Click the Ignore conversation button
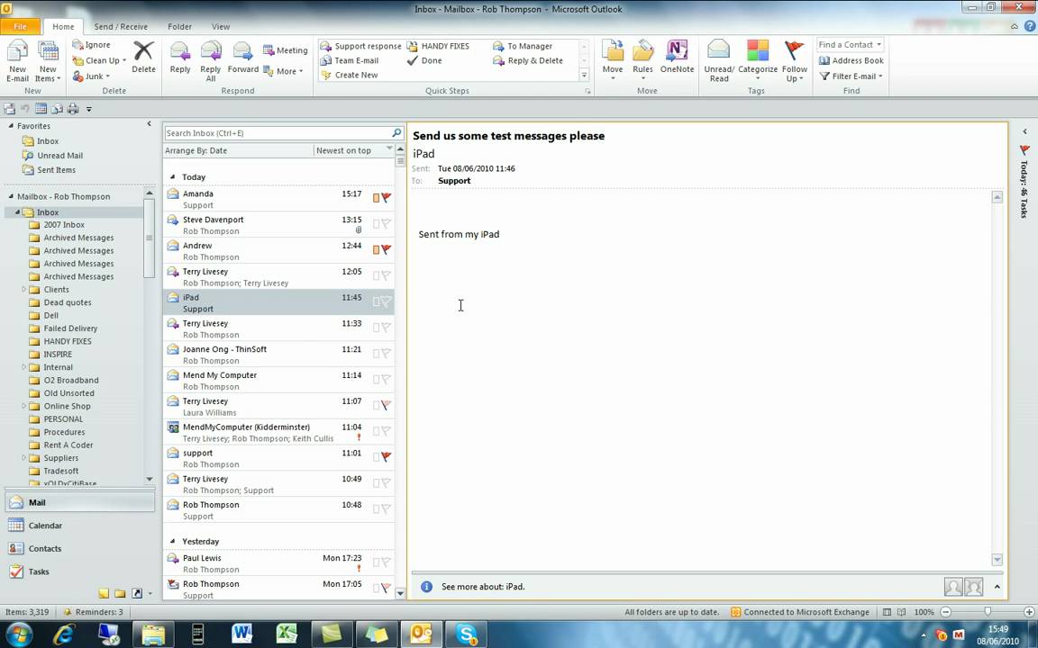Viewport: 1038px width, 648px height. [91, 45]
